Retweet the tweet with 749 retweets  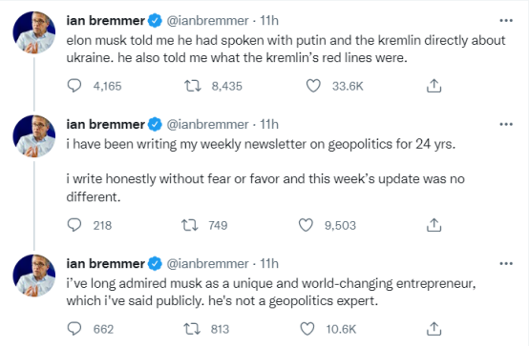tap(190, 225)
